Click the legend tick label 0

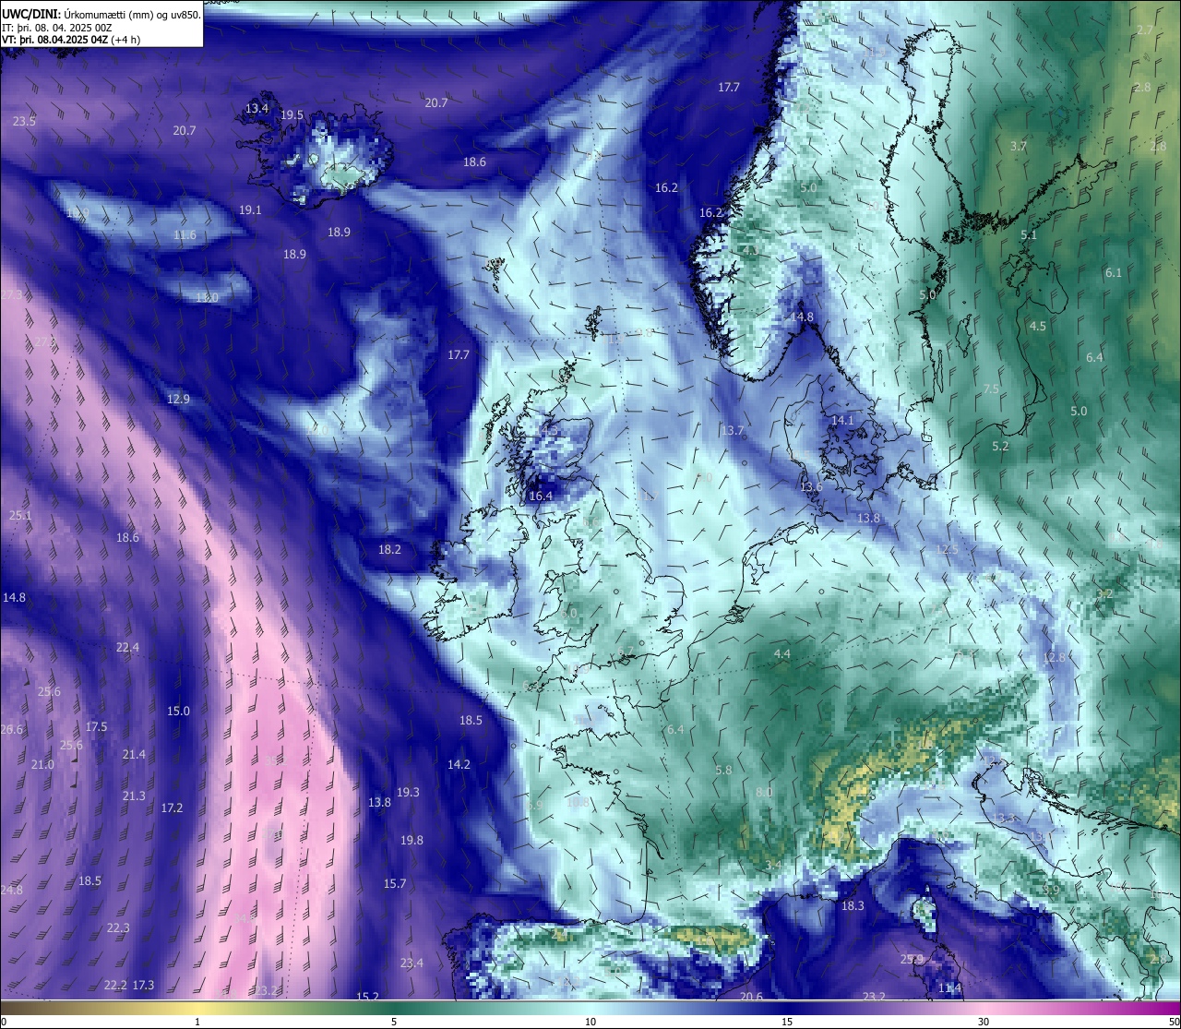point(4,1022)
